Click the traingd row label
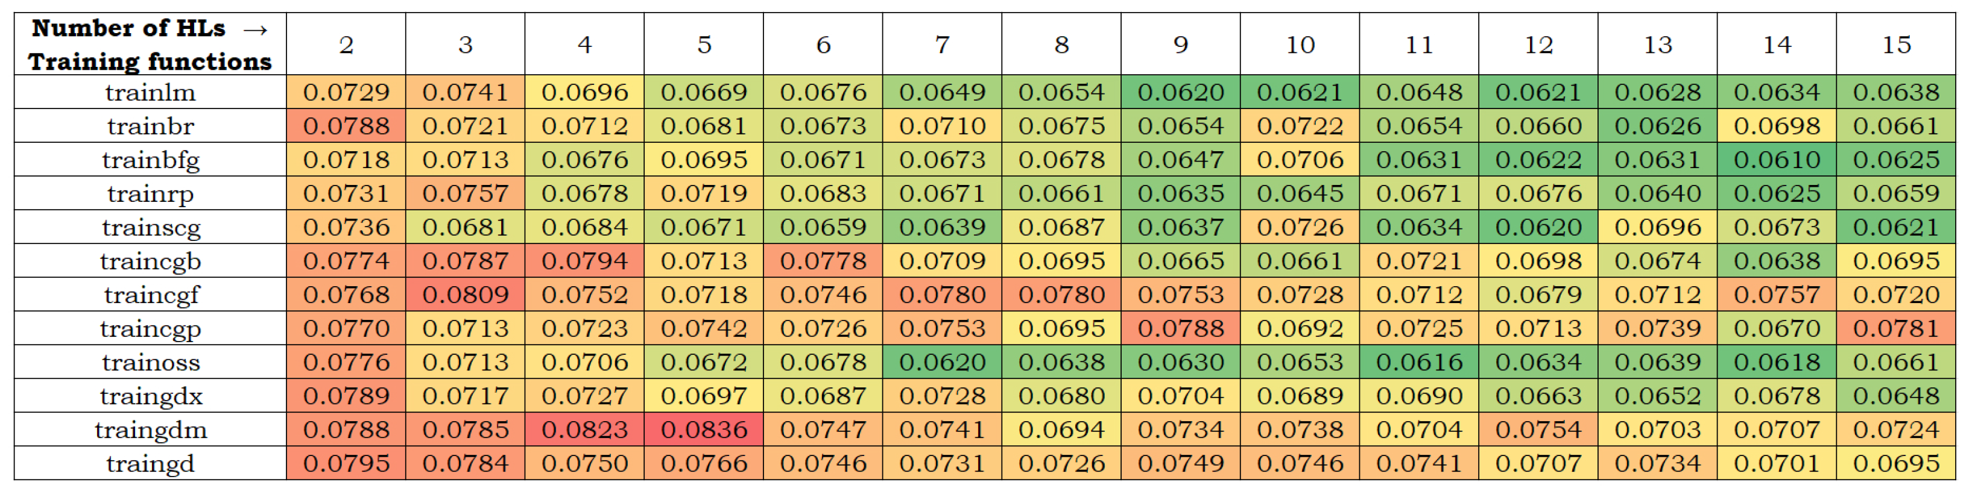 coord(150,463)
